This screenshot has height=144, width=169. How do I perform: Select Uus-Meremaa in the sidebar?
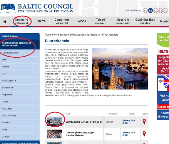click(9, 116)
